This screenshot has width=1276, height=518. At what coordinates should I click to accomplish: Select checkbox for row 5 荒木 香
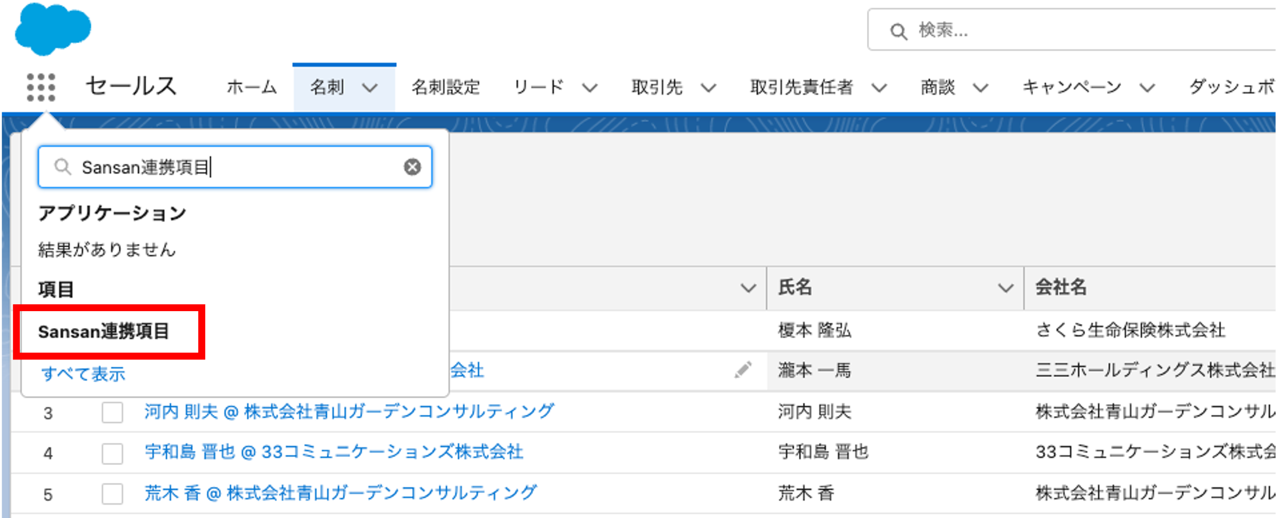112,494
